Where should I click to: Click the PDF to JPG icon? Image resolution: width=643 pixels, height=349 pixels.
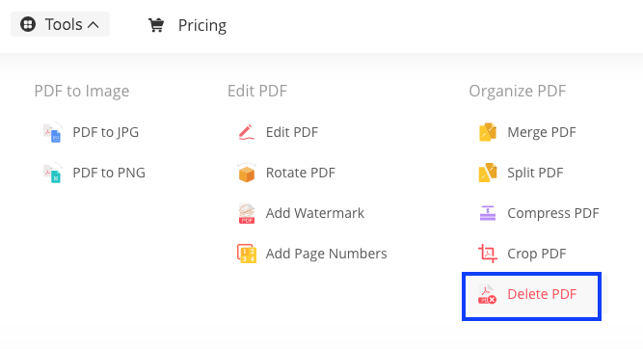(52, 132)
